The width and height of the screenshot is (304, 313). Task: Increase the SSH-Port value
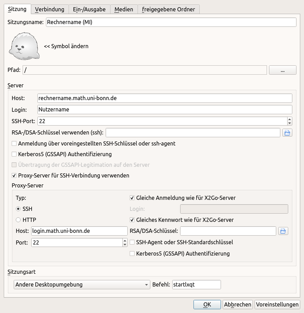(x=290, y=119)
